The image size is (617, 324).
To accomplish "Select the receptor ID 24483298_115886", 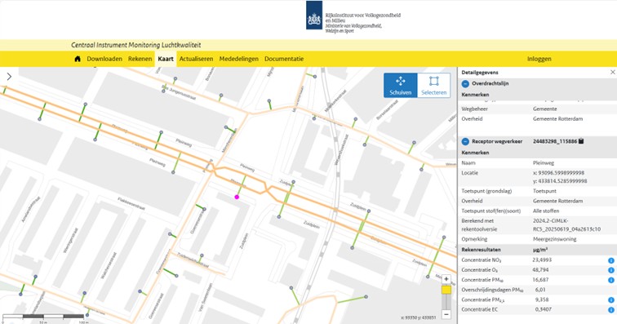I will [555, 141].
